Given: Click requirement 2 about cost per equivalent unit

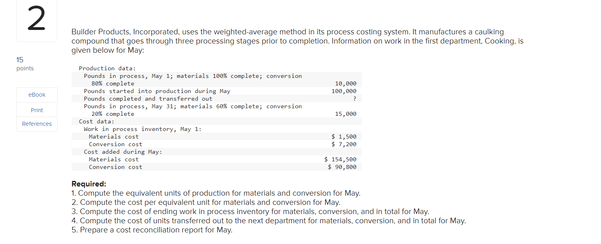Looking at the screenshot, I should tap(206, 202).
